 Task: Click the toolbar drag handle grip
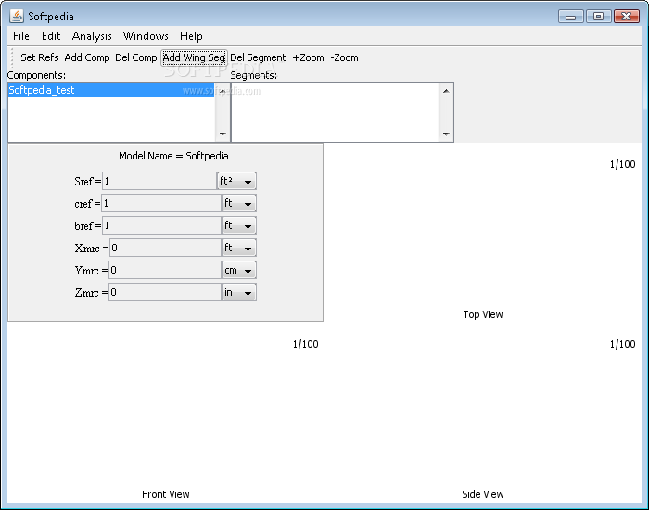12,57
